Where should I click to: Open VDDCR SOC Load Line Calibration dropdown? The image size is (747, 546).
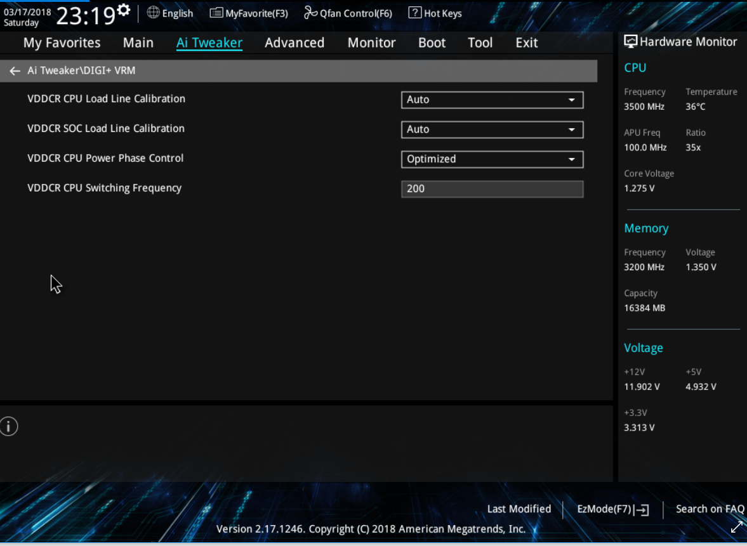point(492,129)
